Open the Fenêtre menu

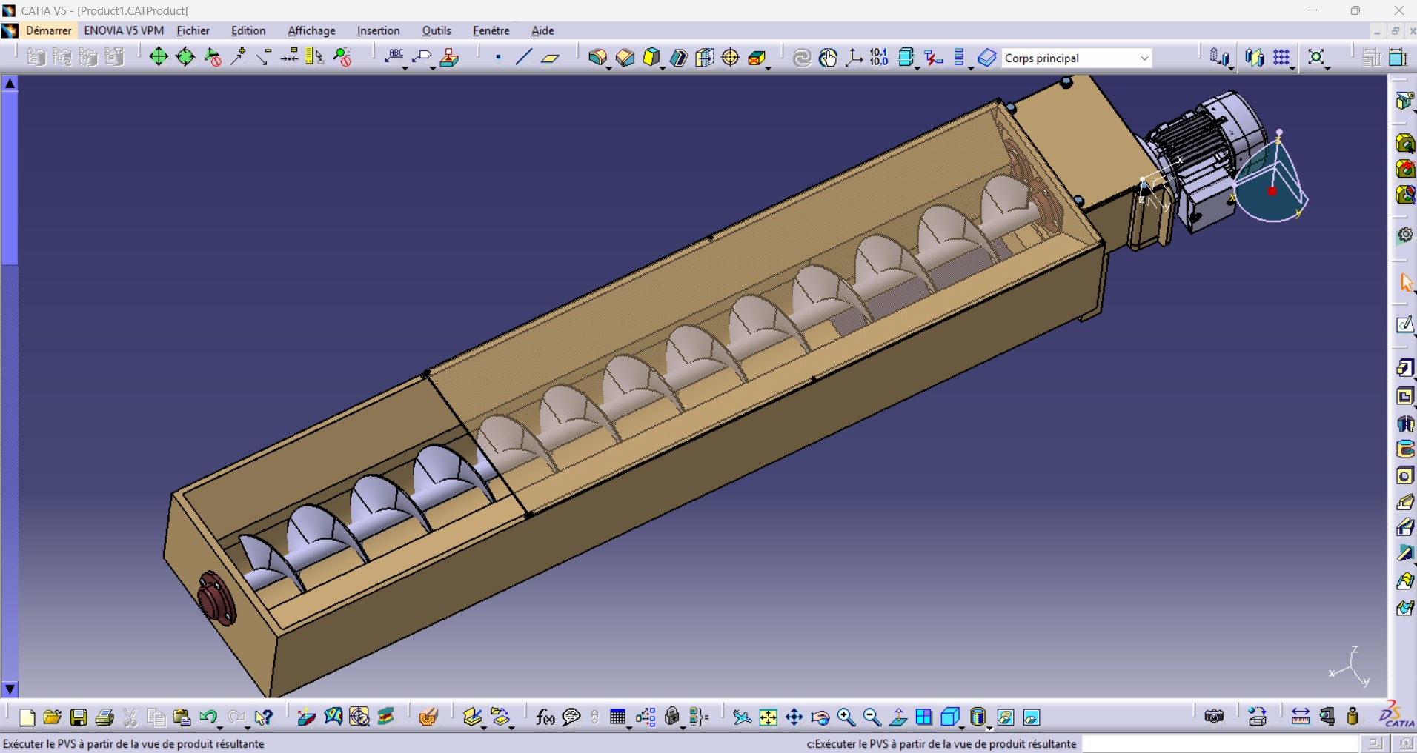coord(491,30)
